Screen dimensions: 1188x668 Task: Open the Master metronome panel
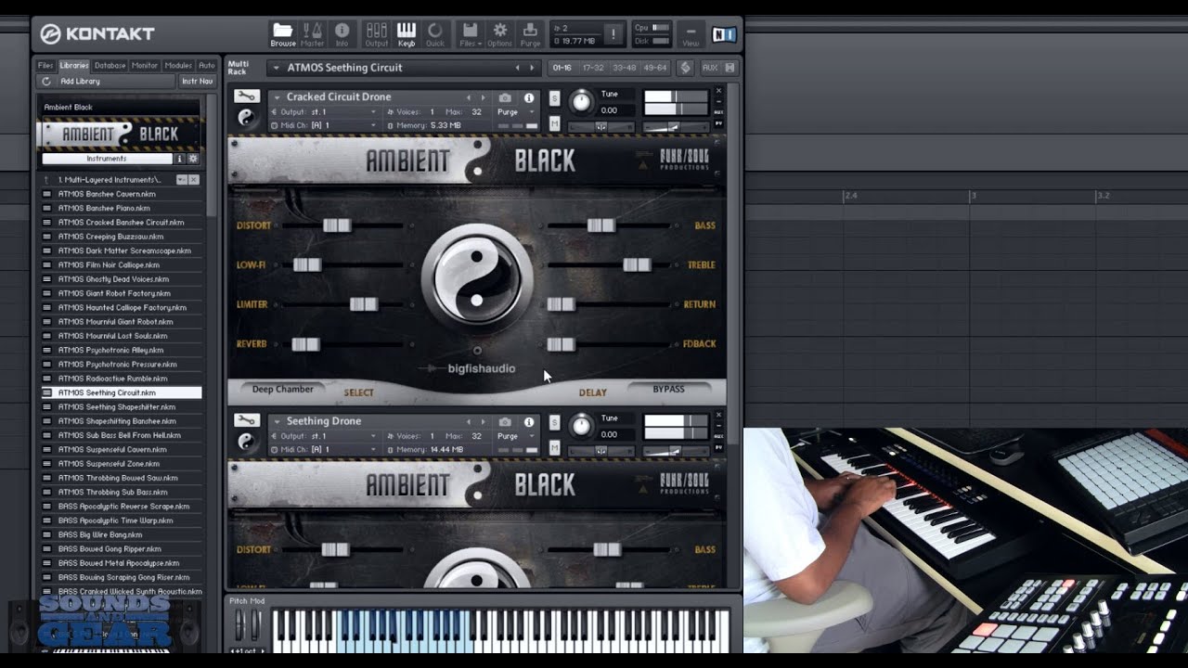point(313,34)
